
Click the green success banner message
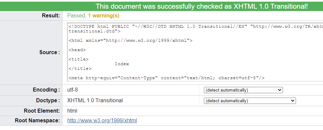point(202,6)
